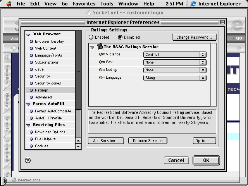Click the RSAC Ratings Service lock icon

tap(100, 46)
